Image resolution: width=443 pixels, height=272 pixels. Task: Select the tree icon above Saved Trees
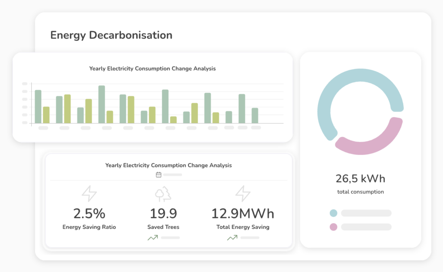pos(163,194)
